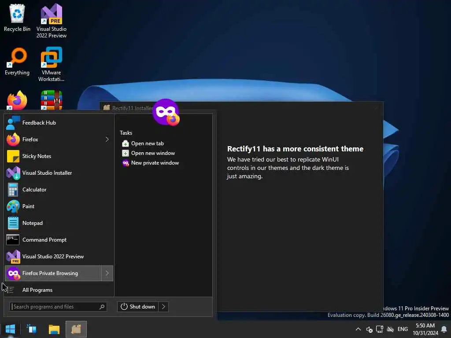The height and width of the screenshot is (338, 451).
Task: Open Visual Studio 2022 Preview Start entry
Action: 59,257
